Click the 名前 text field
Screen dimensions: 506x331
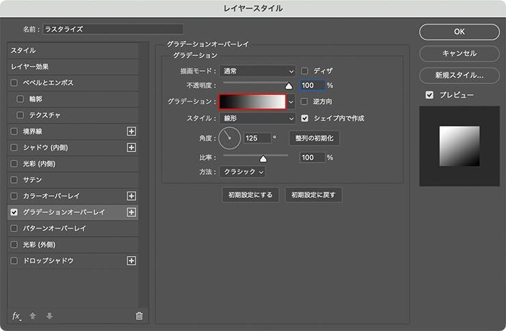tap(113, 29)
